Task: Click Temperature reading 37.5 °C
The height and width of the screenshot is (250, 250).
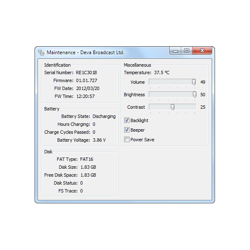Action: pos(162,72)
